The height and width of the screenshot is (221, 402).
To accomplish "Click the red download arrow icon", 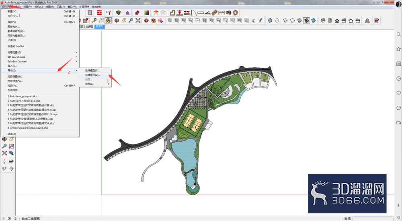I will coord(179,12).
